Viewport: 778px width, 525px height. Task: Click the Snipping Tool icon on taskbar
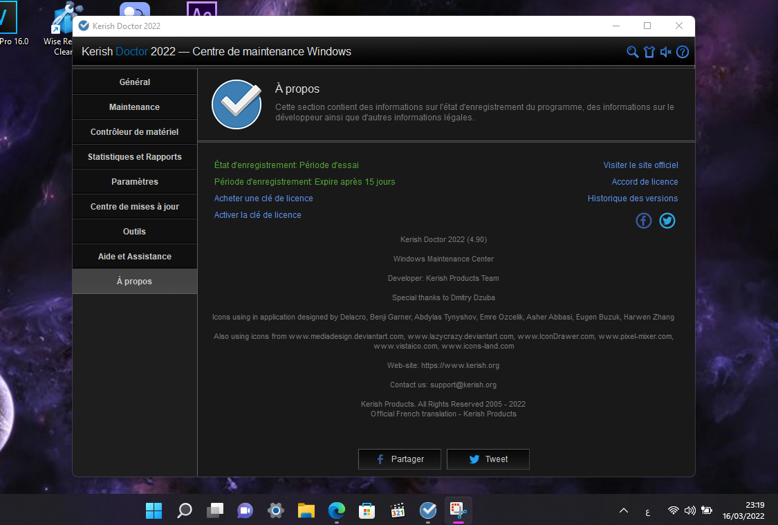tap(458, 510)
